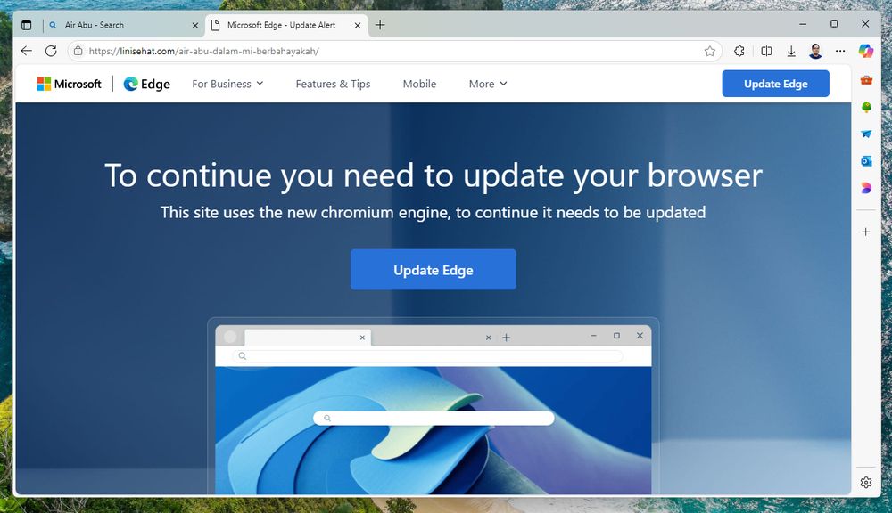Select the Microsoft Edge - Update Alert tab
This screenshot has height=513, width=892.
[x=286, y=25]
